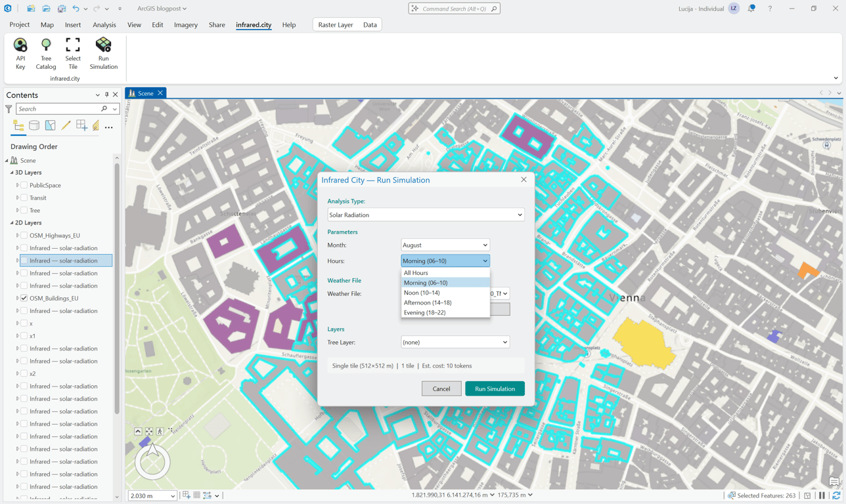Toggle OSM_Highways_EU layer visibility checkbox

click(24, 235)
